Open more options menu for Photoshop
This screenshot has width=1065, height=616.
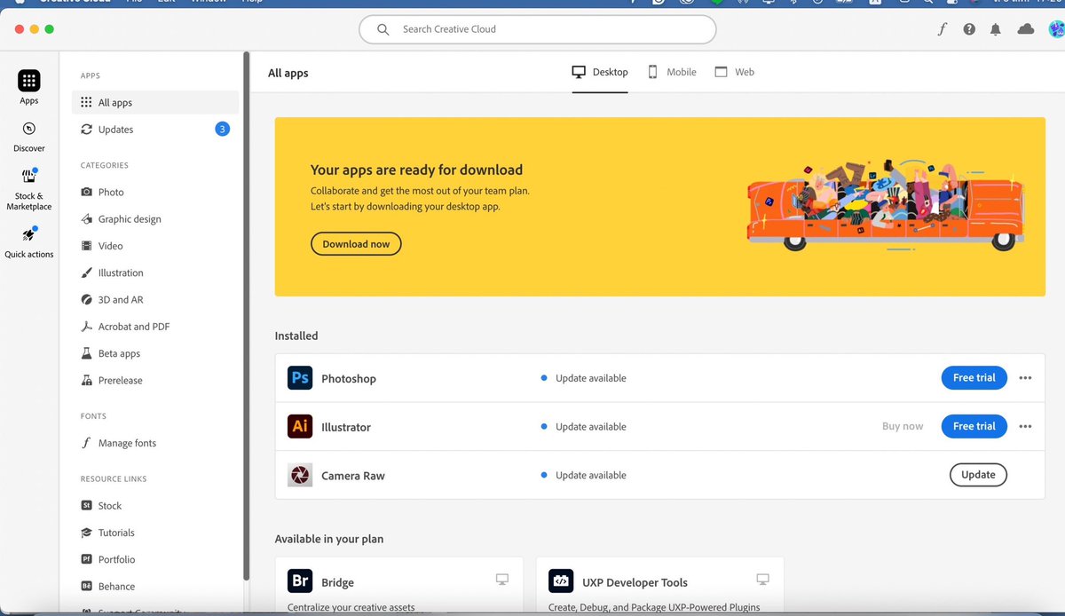1026,378
